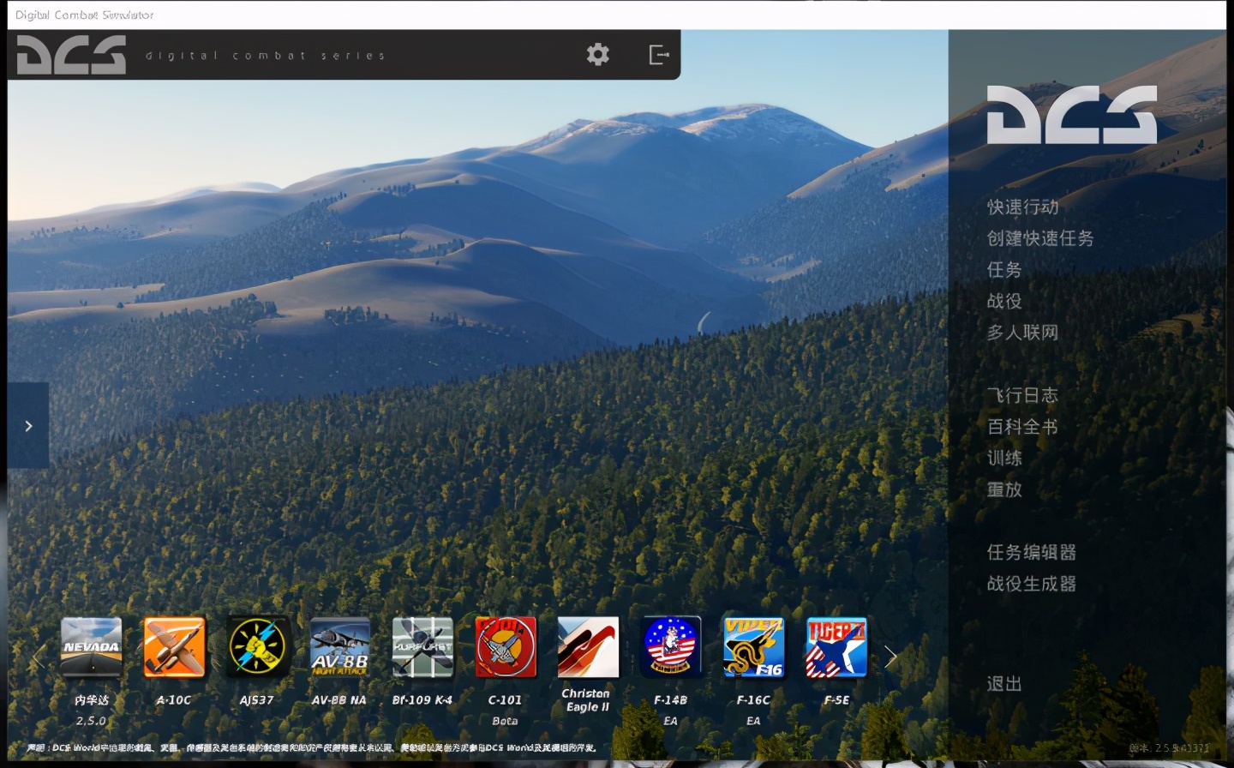Select the F-14B Tomcat module icon
Screen dimensions: 1234x768
tap(671, 647)
